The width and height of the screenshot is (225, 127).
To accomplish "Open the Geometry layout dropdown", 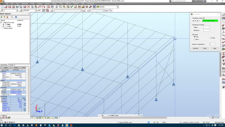I will coord(118,7).
